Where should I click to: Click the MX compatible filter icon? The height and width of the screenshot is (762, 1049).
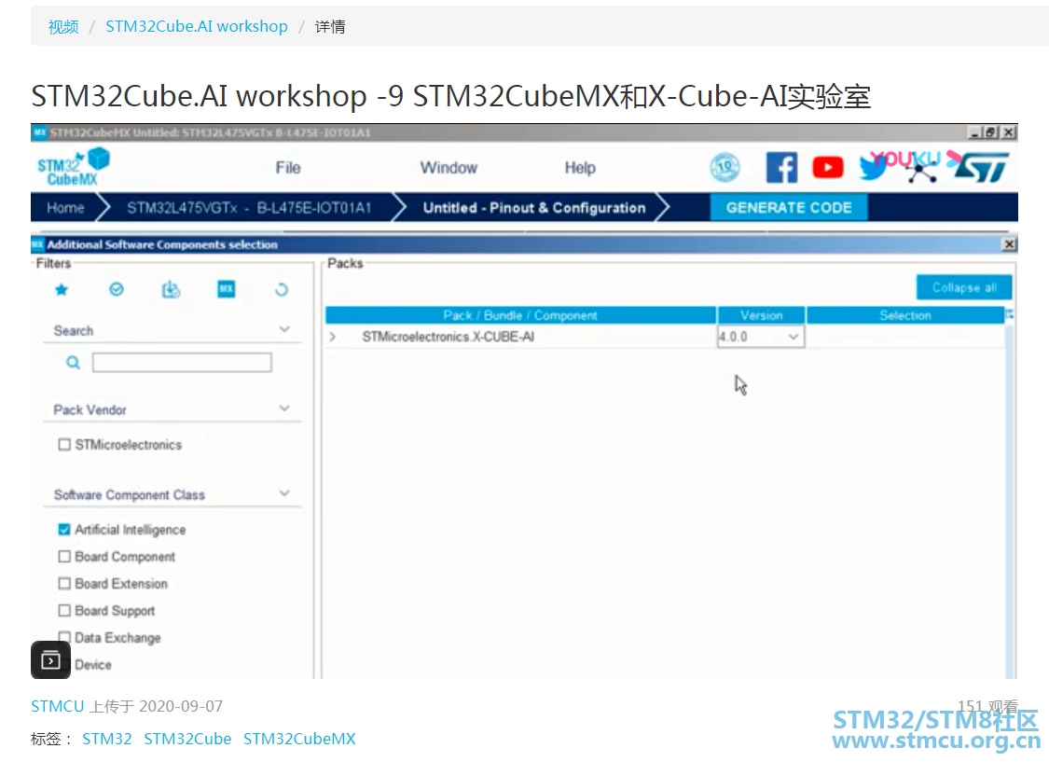[x=227, y=289]
